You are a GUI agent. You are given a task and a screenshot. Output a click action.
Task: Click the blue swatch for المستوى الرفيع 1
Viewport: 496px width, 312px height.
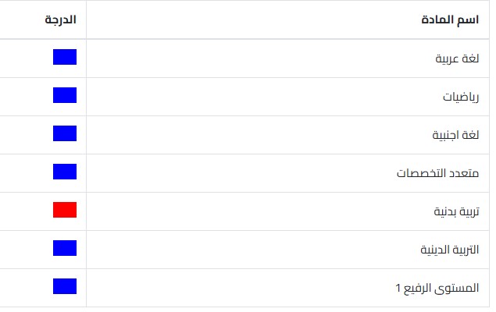pos(65,286)
